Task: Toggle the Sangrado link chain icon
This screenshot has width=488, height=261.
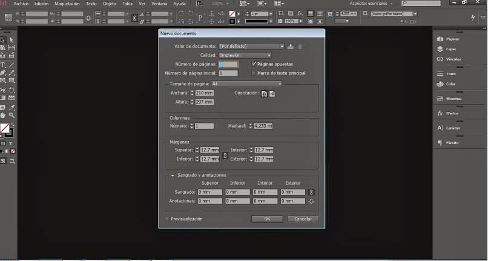Action: coord(311,192)
